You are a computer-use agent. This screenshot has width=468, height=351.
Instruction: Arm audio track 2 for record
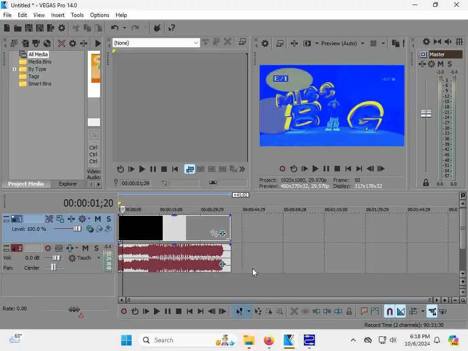point(48,248)
